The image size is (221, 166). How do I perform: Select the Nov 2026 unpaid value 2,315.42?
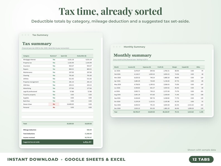(191, 105)
